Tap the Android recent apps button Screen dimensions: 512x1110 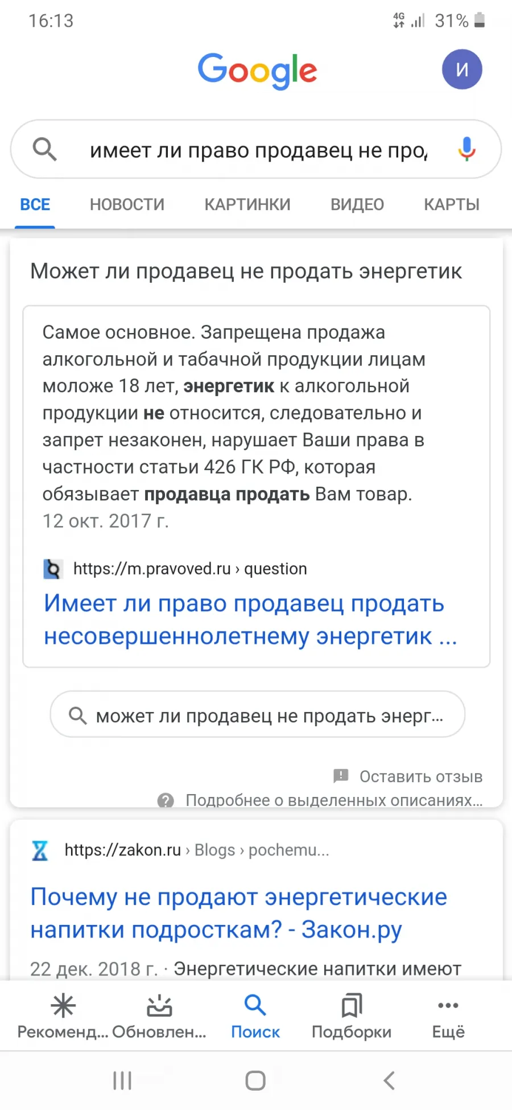(x=122, y=1080)
